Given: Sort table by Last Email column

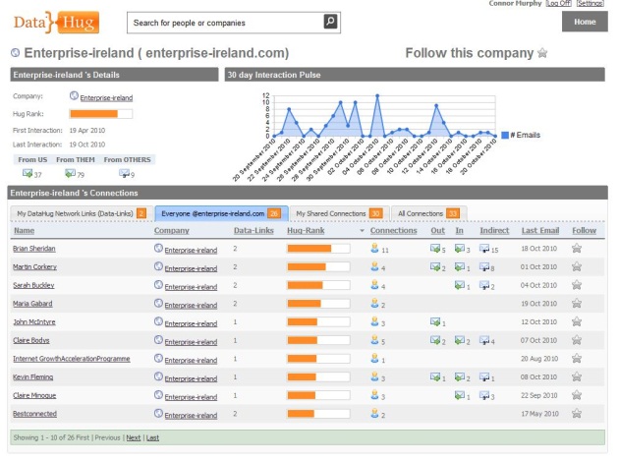Looking at the screenshot, I should click(x=539, y=231).
